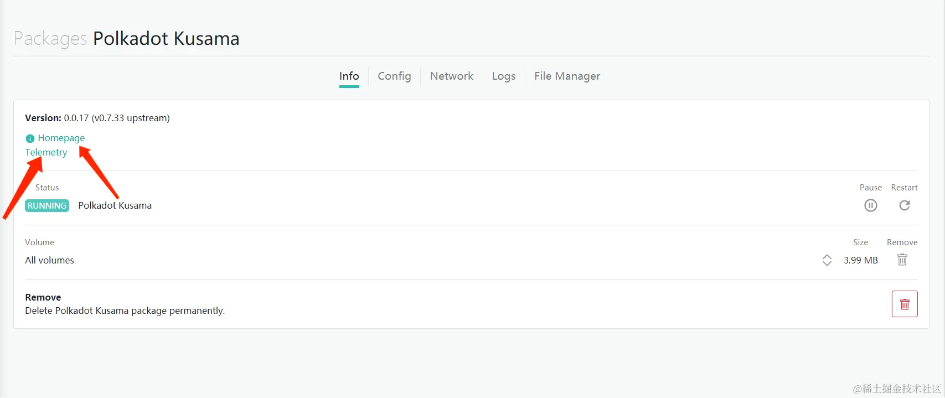Click the Status column header
Image resolution: width=945 pixels, height=398 pixels.
coord(47,188)
